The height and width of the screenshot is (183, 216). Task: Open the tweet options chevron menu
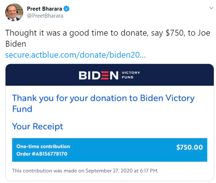click(211, 8)
